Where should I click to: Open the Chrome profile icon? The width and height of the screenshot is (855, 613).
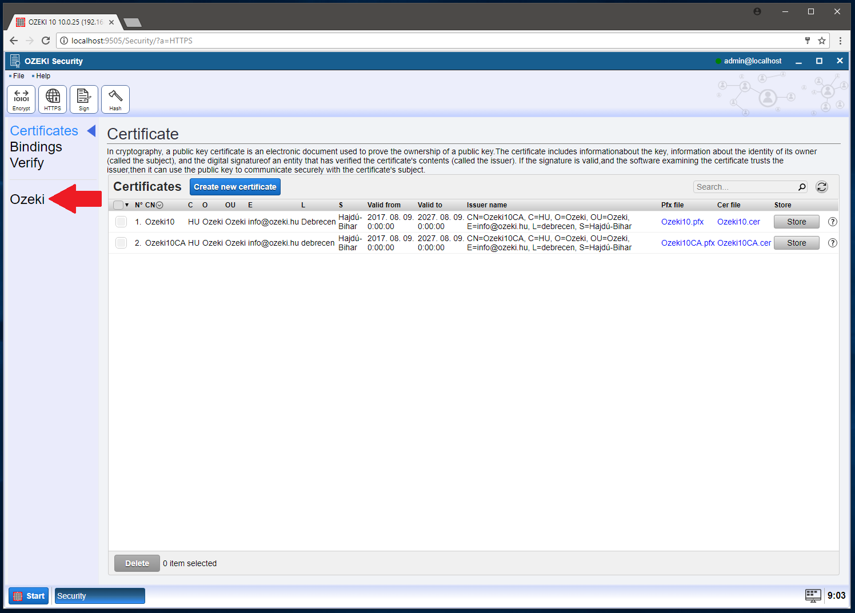(757, 11)
